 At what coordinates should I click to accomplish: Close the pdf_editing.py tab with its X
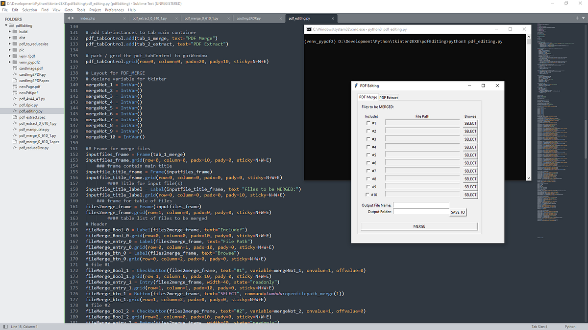tap(333, 19)
